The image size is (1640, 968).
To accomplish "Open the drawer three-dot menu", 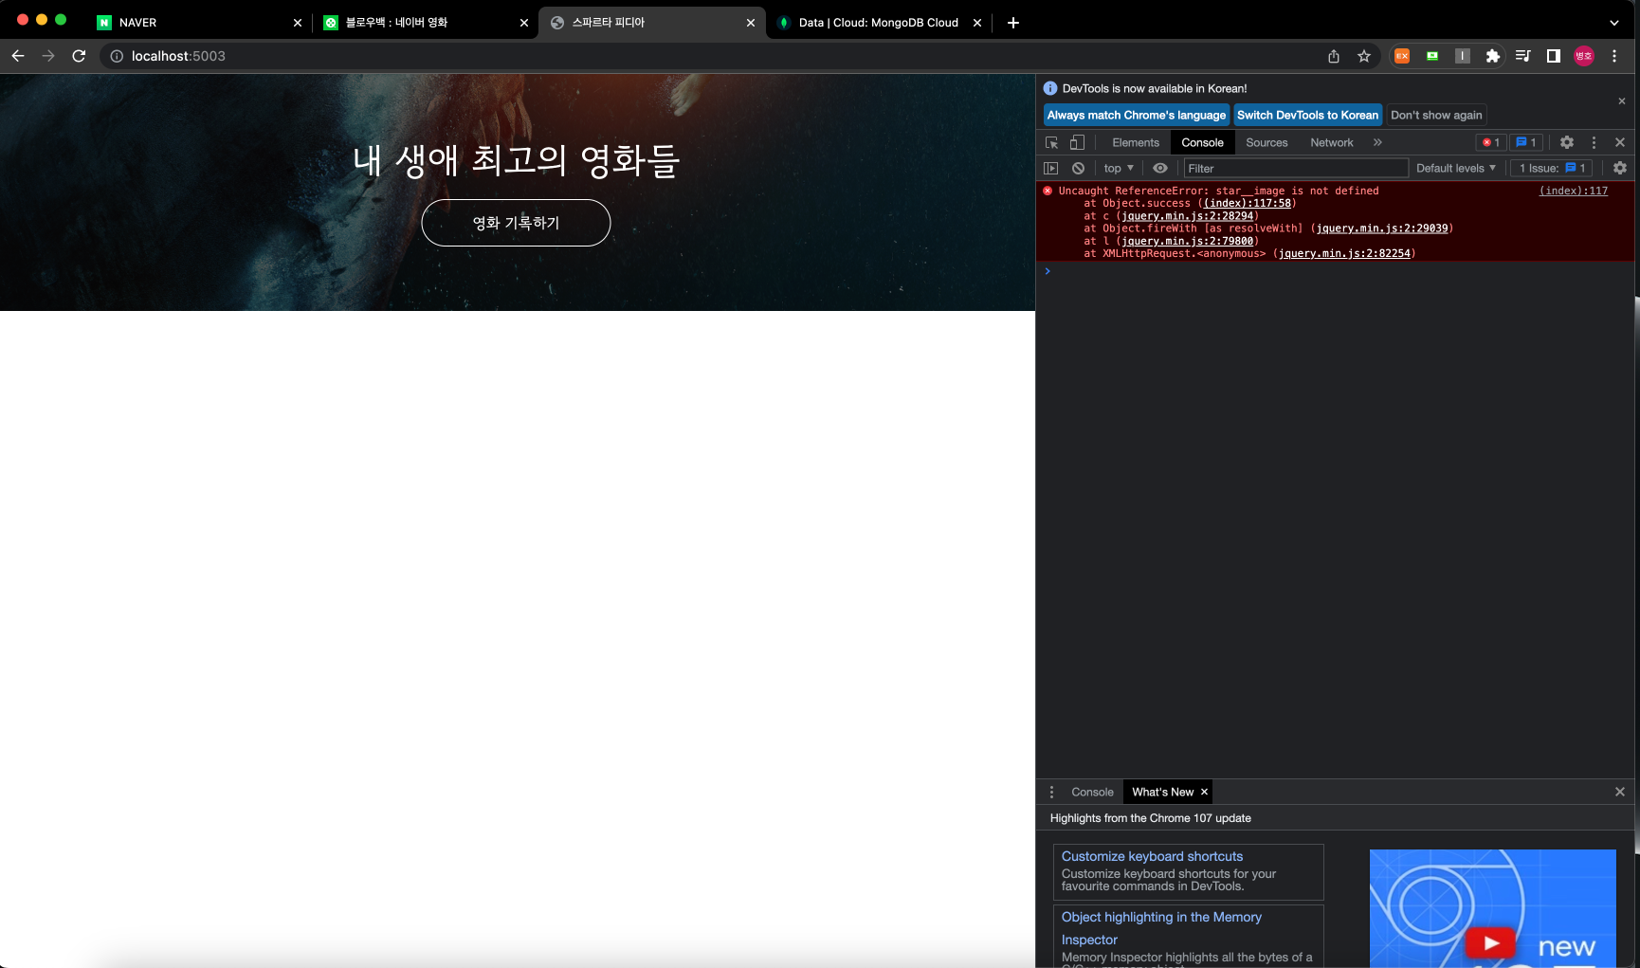I will coord(1051,792).
